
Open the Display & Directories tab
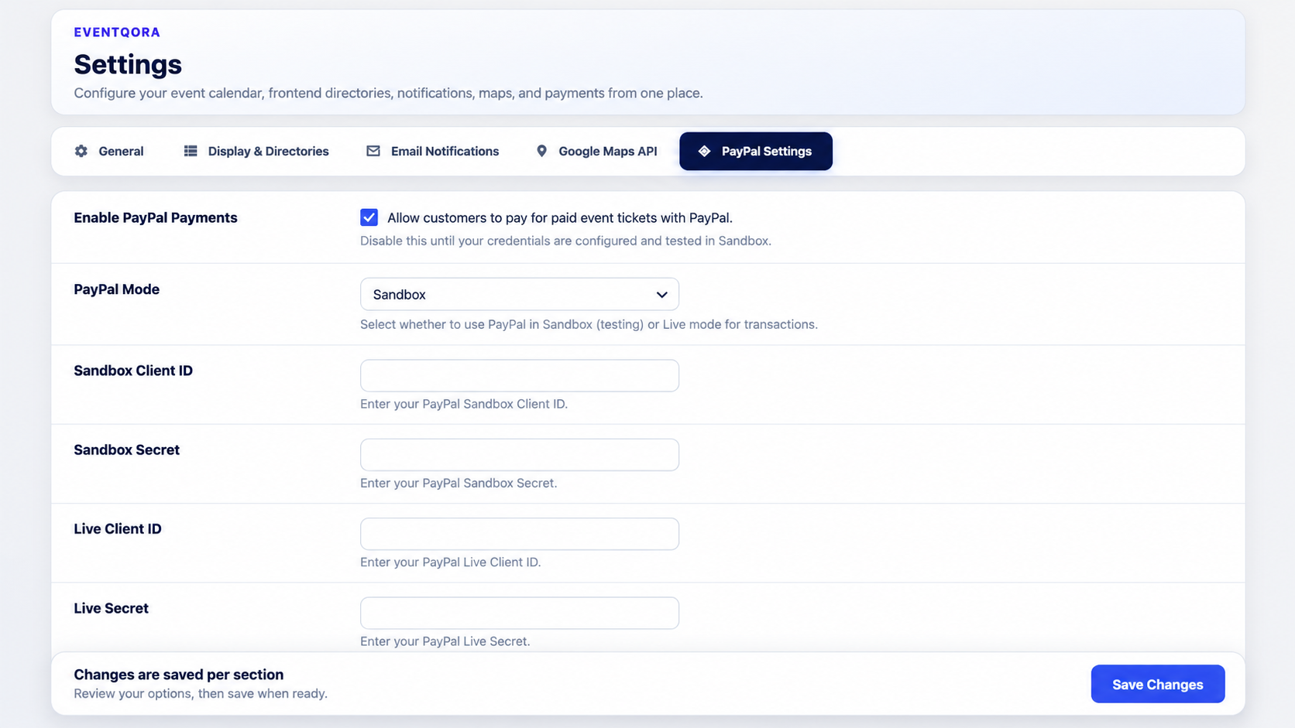pyautogui.click(x=256, y=151)
